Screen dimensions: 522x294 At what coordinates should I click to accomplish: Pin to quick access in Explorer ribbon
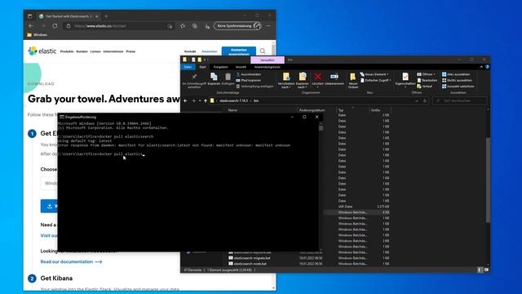194,80
